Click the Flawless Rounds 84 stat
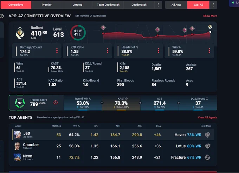Screen dimensions: 239x173 (163, 83)
